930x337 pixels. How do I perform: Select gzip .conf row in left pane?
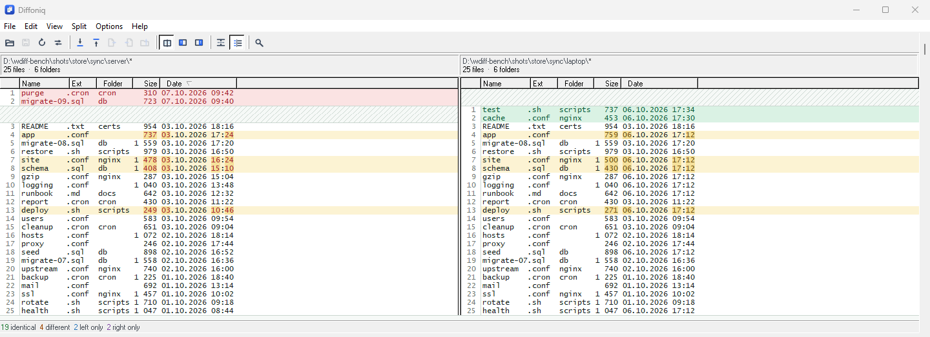[229, 177]
